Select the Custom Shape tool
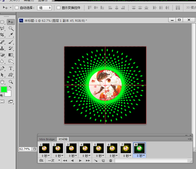This screenshot has width=196, height=169. click(x=11, y=75)
